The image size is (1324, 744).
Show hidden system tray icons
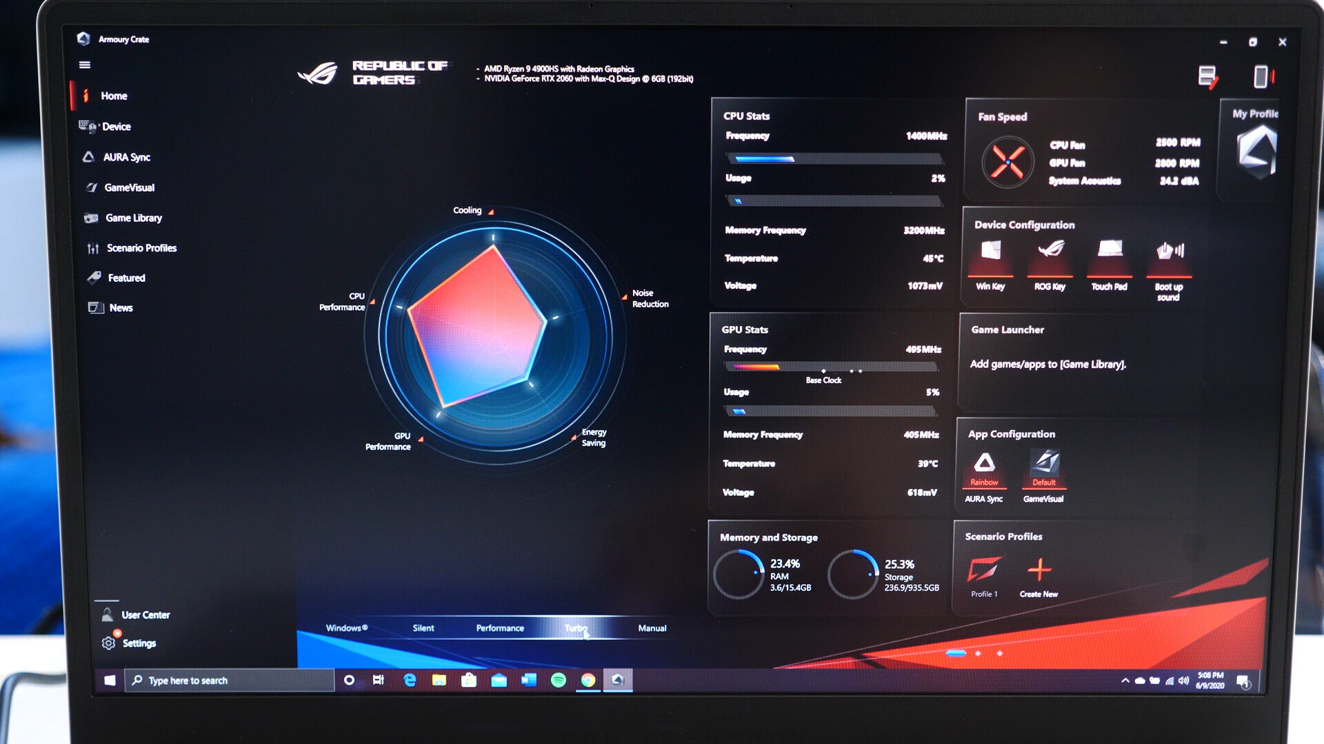click(x=1125, y=681)
